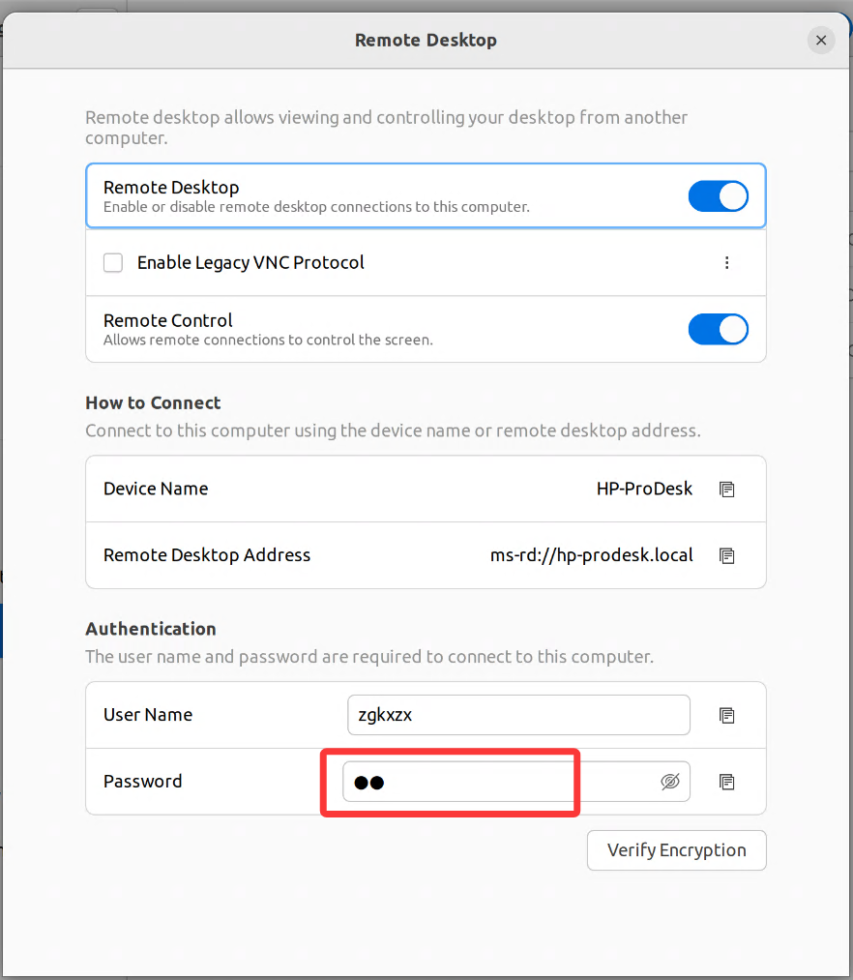Copy the Device Name to clipboard
Viewport: 853px width, 980px height.
tap(727, 490)
